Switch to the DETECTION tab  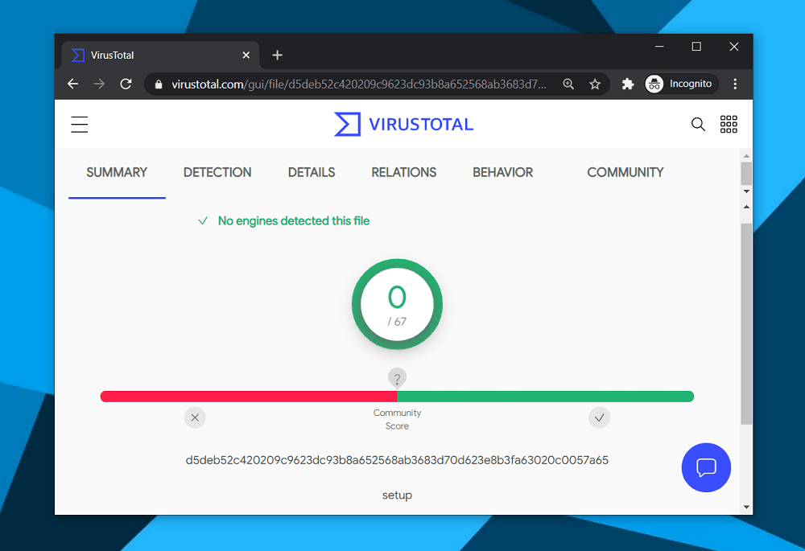coord(217,172)
